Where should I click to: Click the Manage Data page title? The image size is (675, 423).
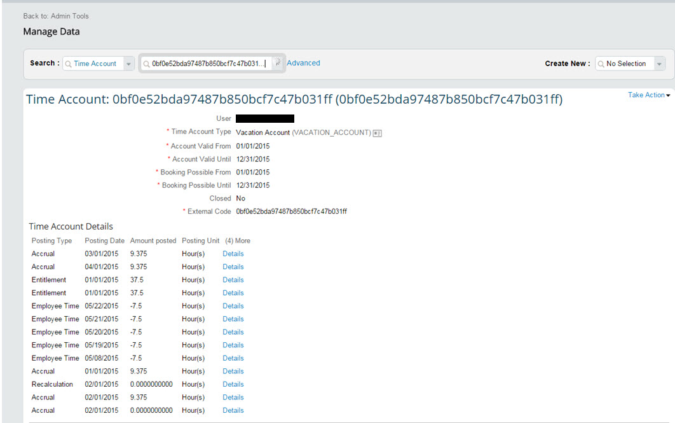click(51, 31)
